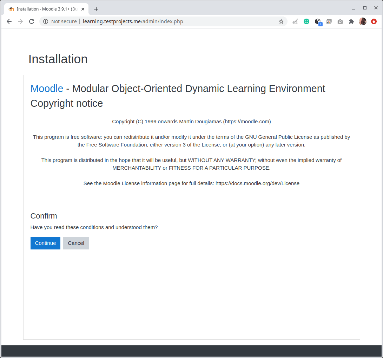This screenshot has width=383, height=358.
Task: Click the 'Copyright notice' heading
Action: (x=67, y=103)
